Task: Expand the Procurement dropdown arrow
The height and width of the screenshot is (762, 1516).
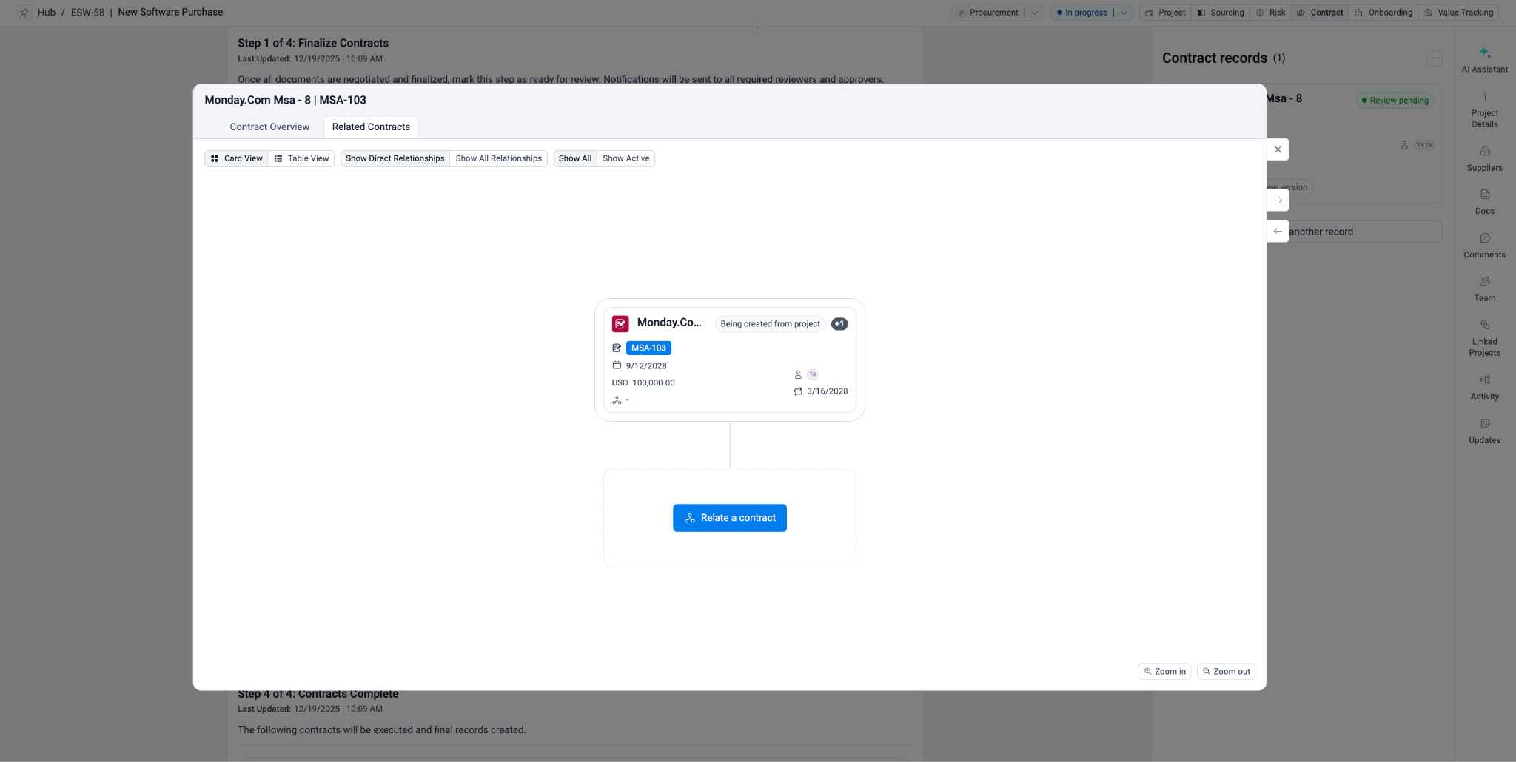Action: 1034,13
